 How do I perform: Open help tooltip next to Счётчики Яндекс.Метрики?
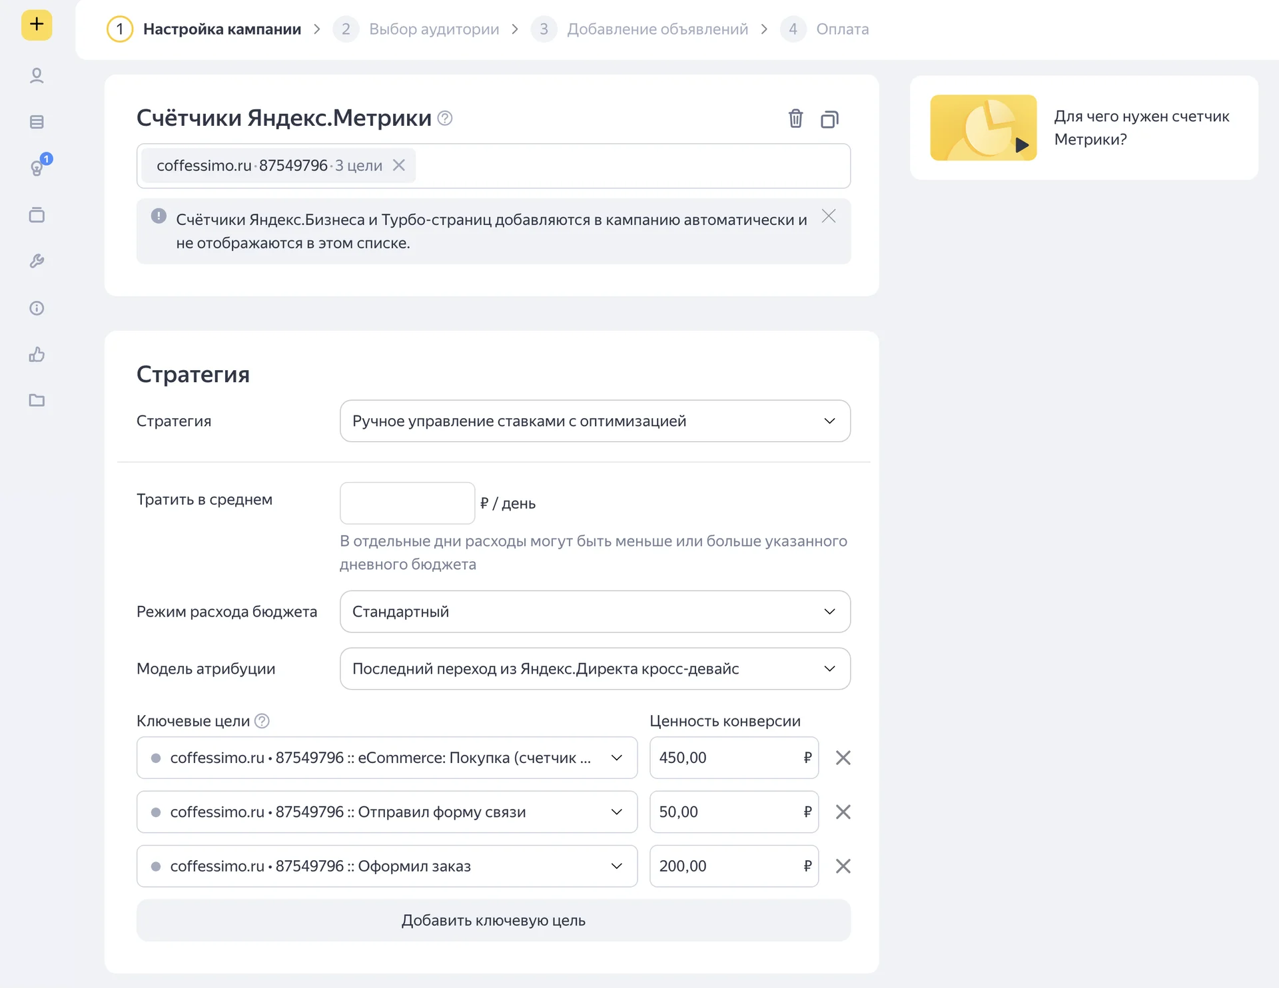pos(445,119)
